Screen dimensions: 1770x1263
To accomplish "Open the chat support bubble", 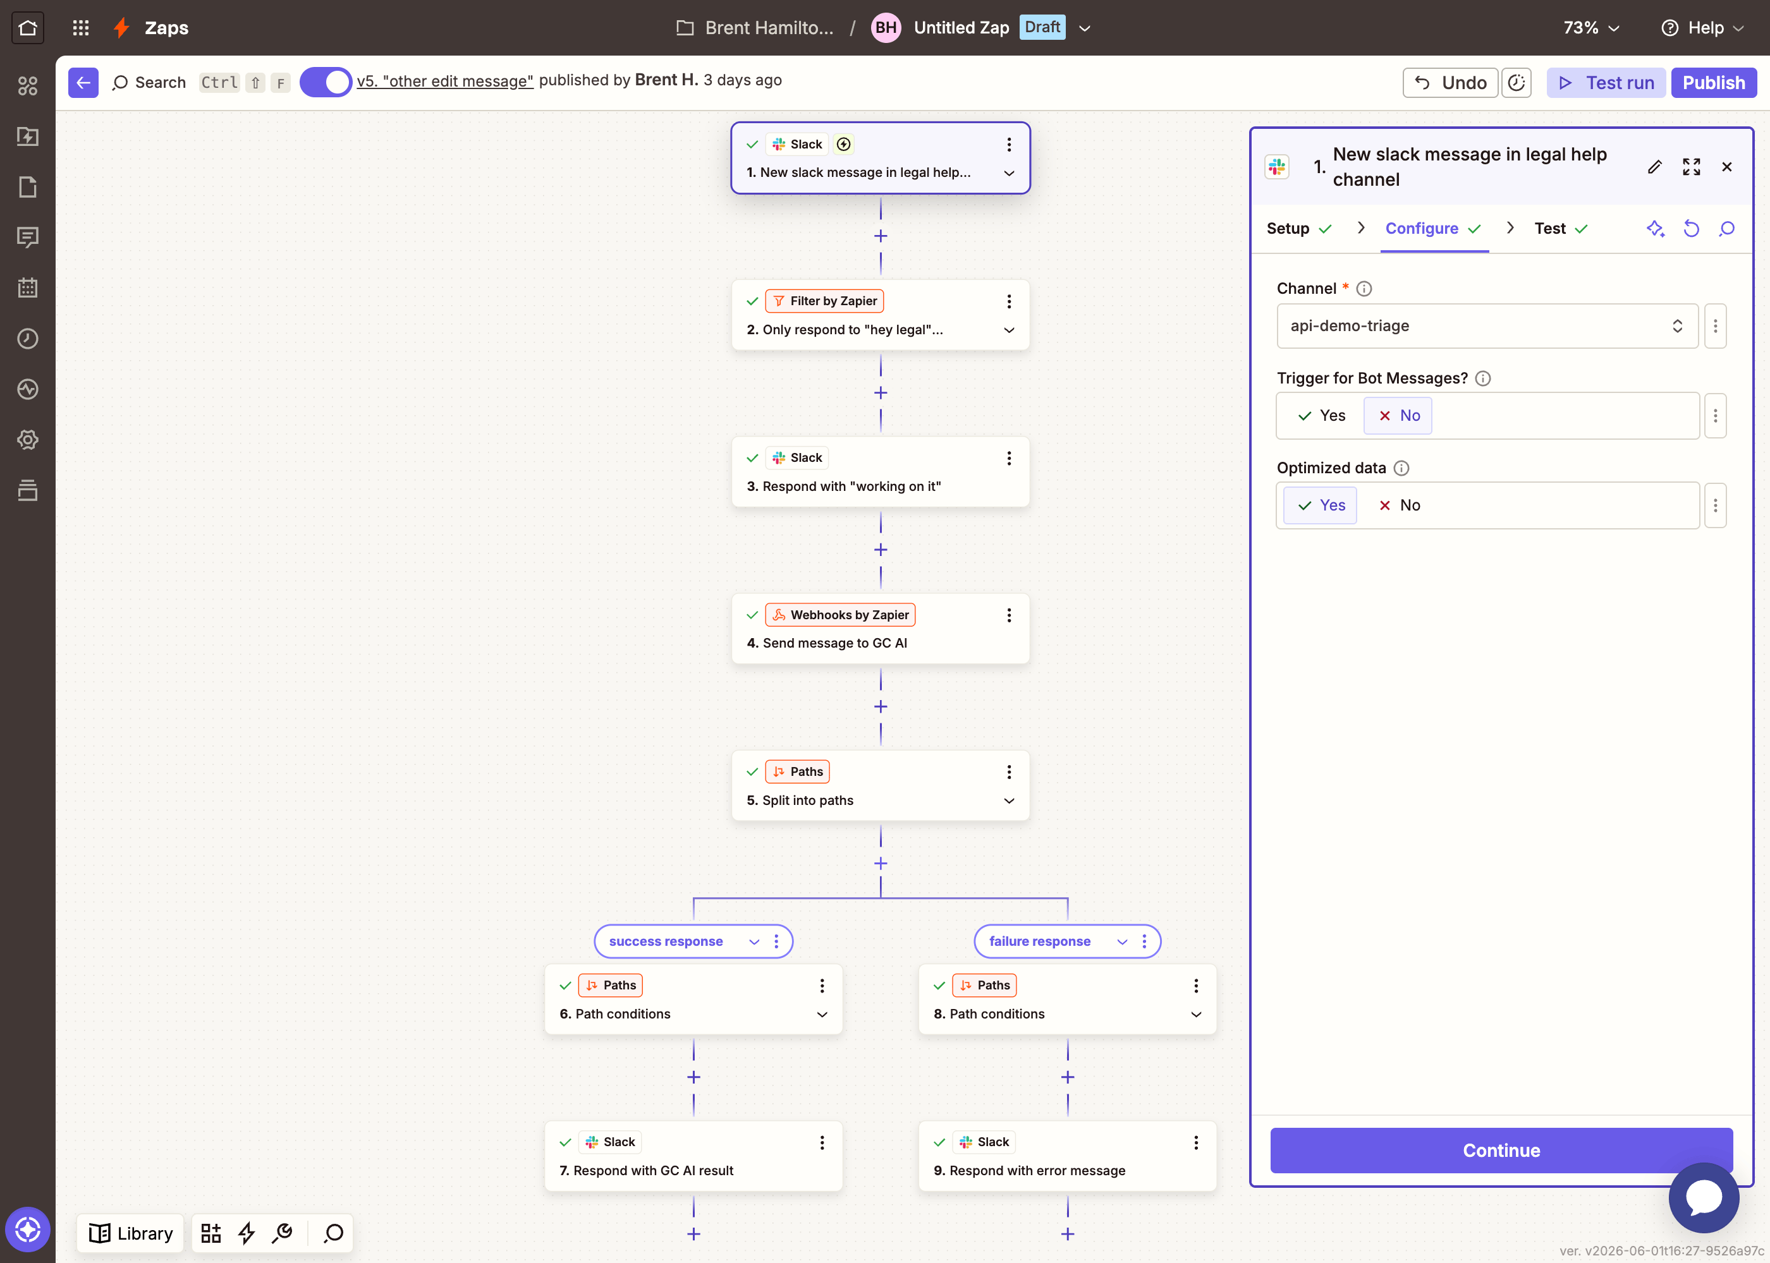I will pos(1704,1198).
